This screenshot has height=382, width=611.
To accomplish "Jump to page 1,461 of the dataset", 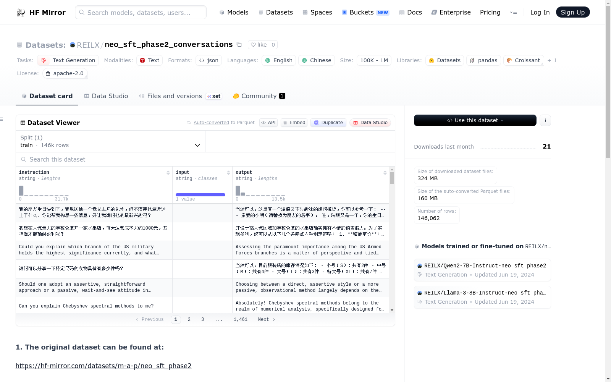I will pos(241,319).
